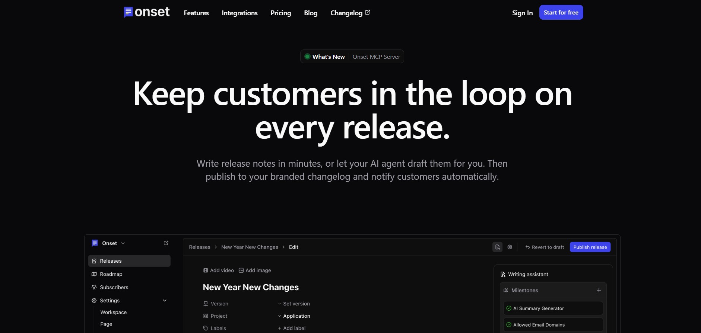Click the Edit breadcrumb text
This screenshot has width=701, height=333.
294,247
